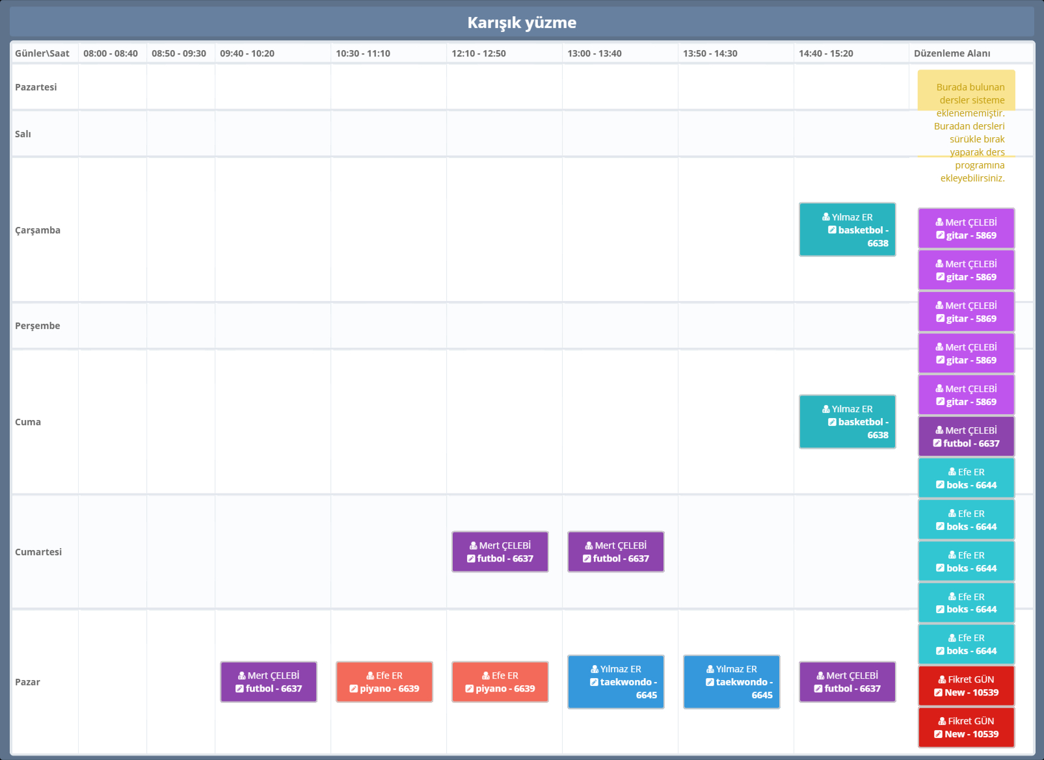Click the Pazartesi row label
Viewport: 1044px width, 760px height.
coord(36,87)
